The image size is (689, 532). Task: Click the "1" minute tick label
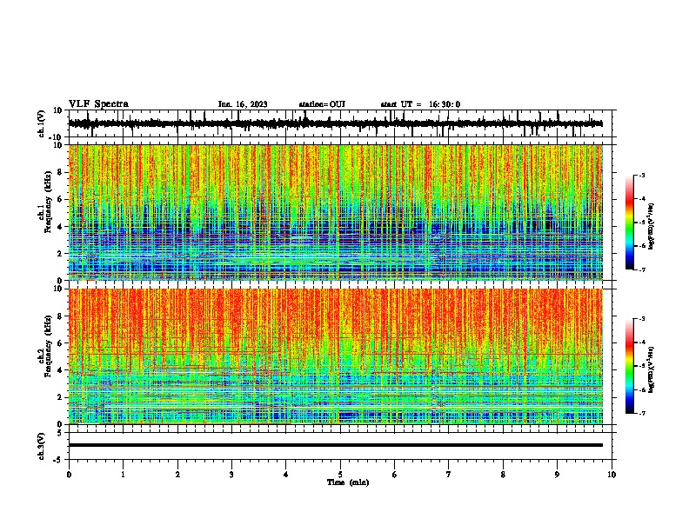coord(123,475)
